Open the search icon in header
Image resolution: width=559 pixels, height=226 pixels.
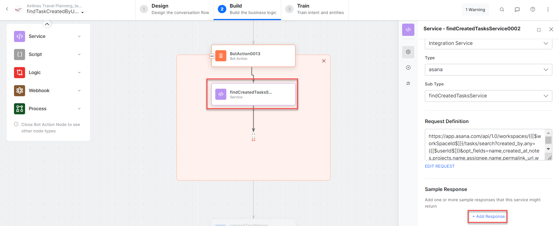pyautogui.click(x=502, y=10)
